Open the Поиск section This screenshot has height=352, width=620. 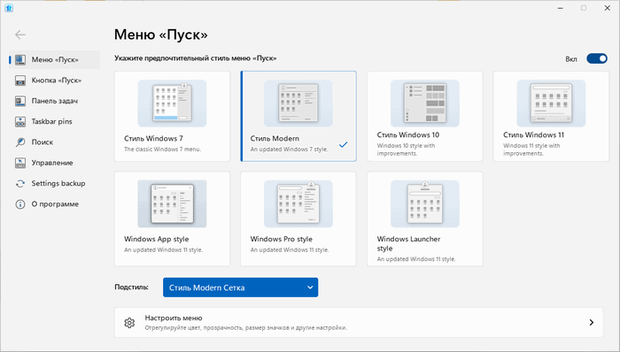(55, 142)
